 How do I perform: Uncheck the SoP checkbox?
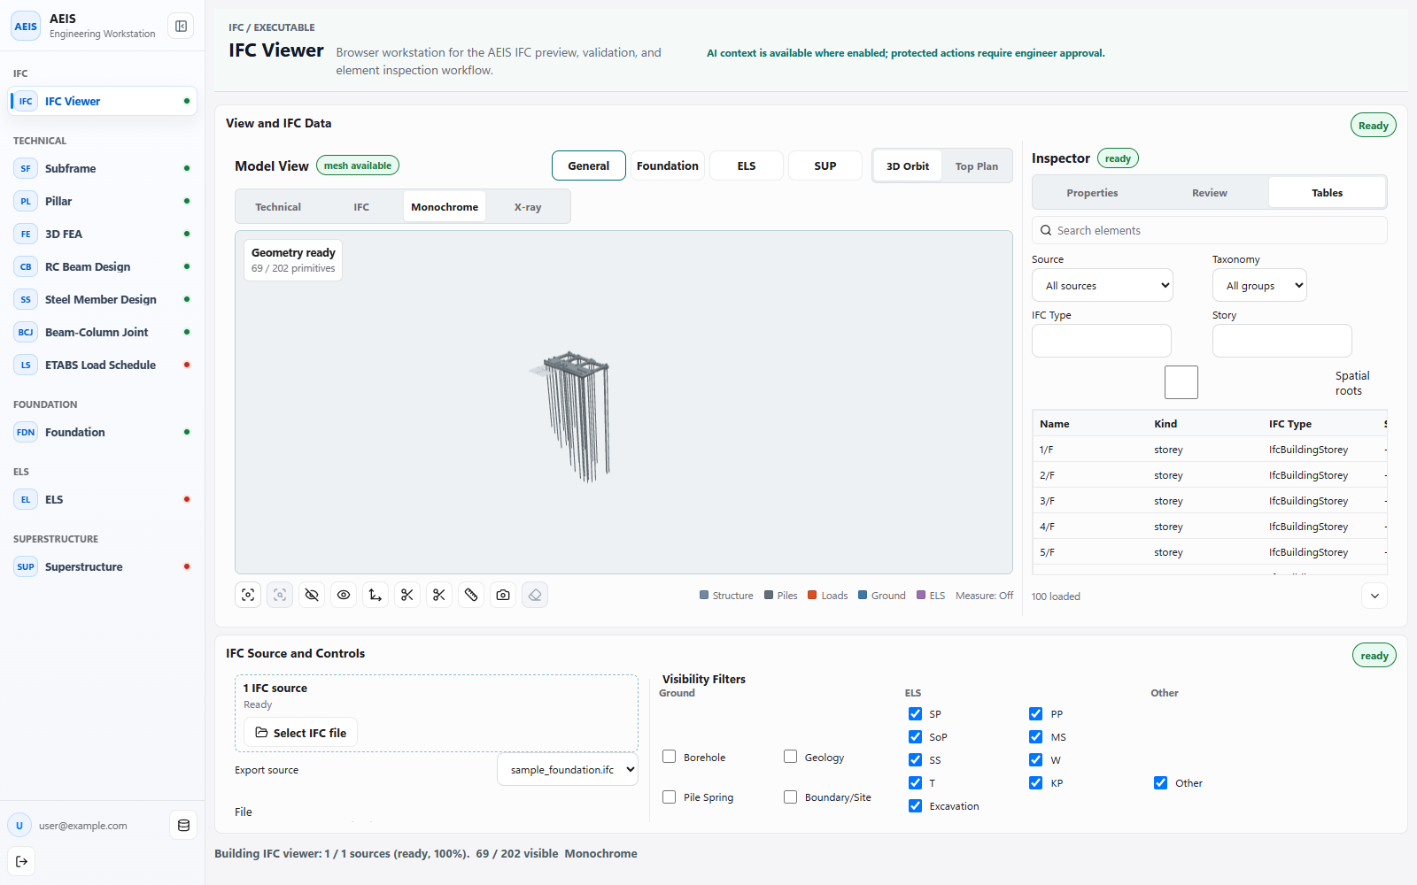915,736
